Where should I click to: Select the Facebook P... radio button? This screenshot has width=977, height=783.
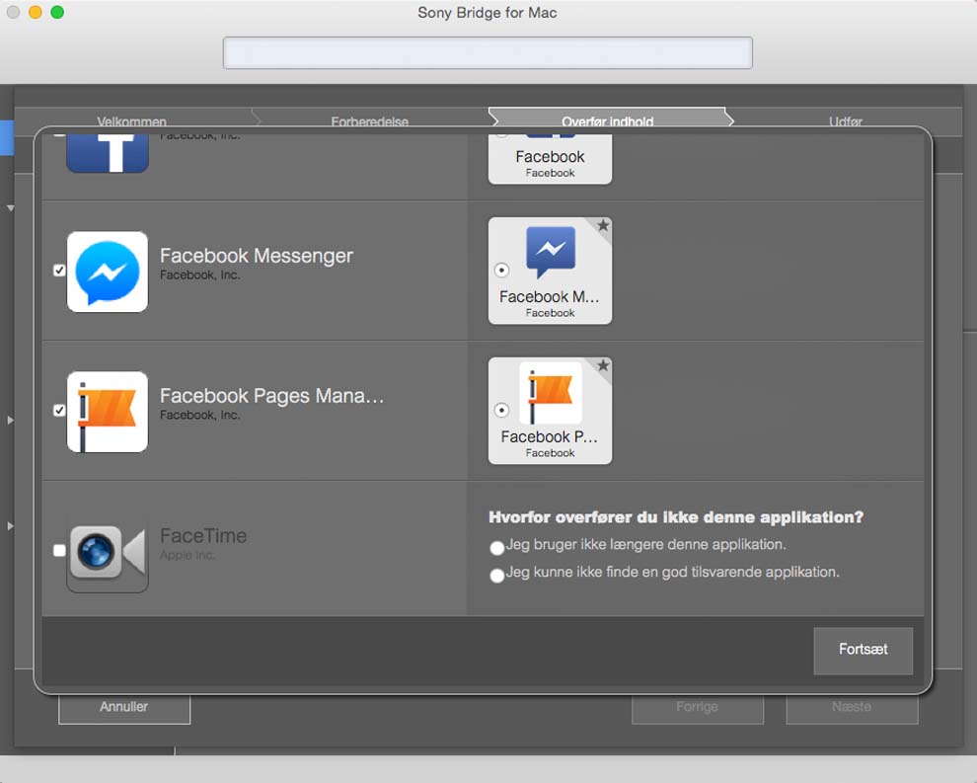click(501, 410)
